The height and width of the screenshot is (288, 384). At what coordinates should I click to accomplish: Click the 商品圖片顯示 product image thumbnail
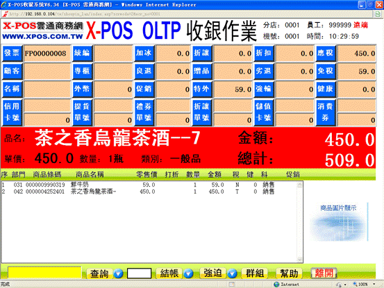[339, 222]
